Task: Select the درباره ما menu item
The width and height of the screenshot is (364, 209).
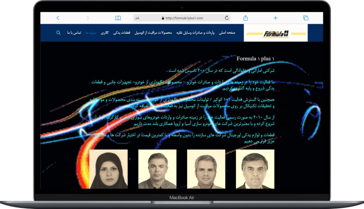Action: [91, 33]
